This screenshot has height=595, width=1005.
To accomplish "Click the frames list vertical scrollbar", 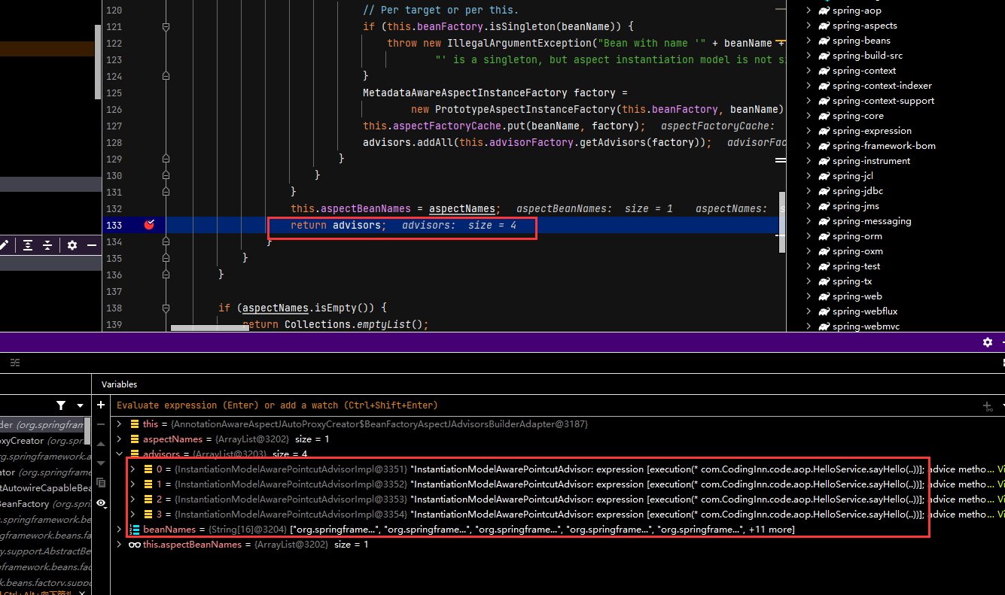I will click(x=87, y=431).
